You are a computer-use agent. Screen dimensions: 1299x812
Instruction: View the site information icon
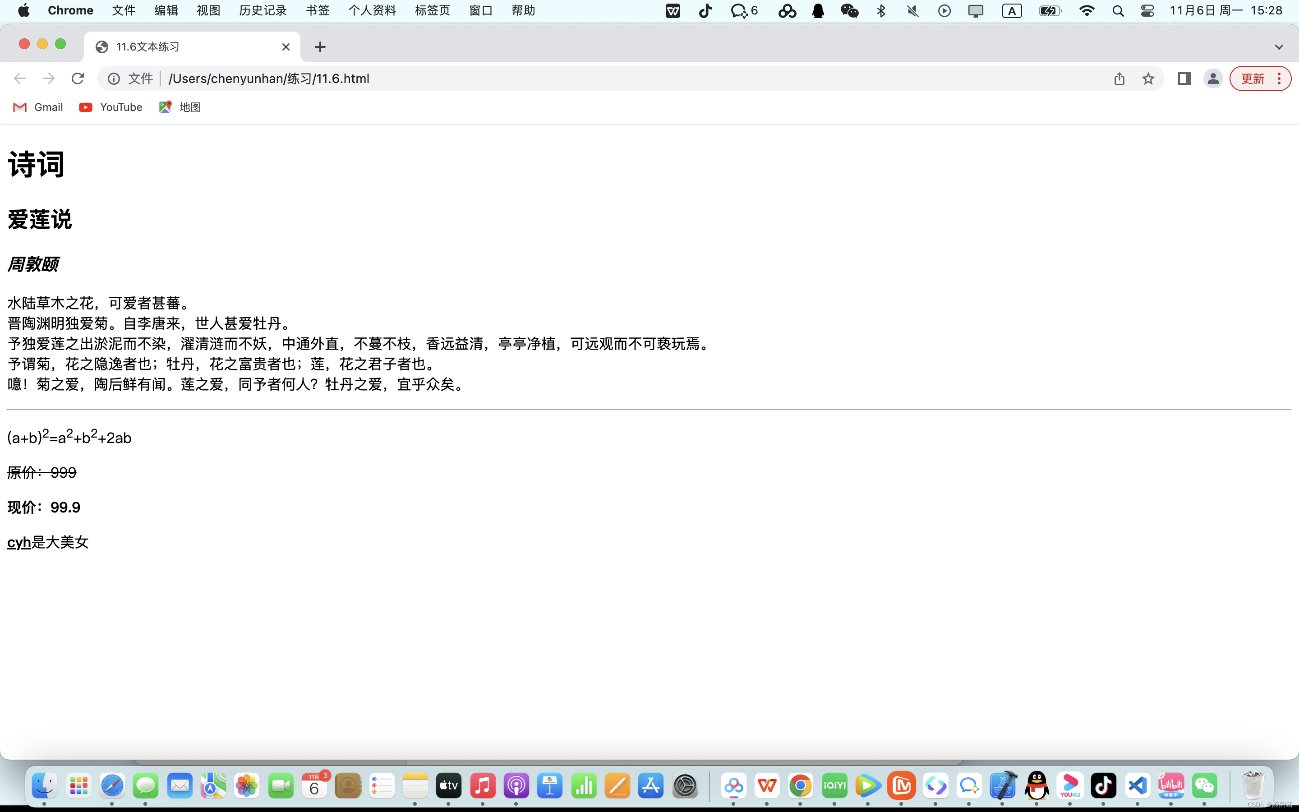coord(114,79)
